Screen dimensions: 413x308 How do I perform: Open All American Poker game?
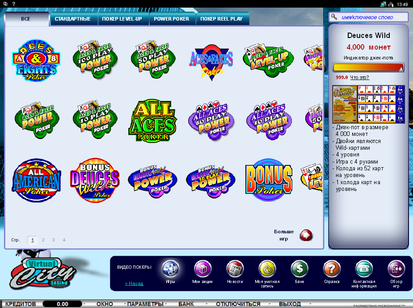point(36,181)
